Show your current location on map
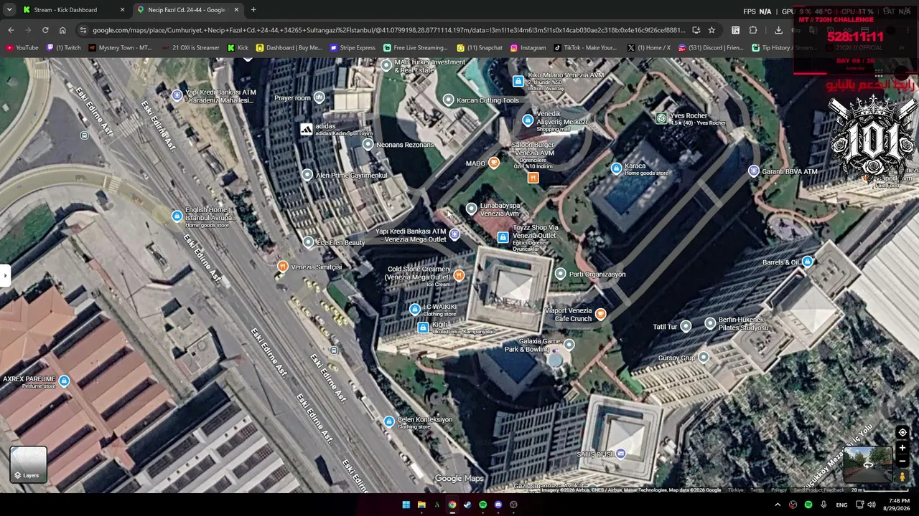Screen dimensions: 919x516 click(902, 433)
